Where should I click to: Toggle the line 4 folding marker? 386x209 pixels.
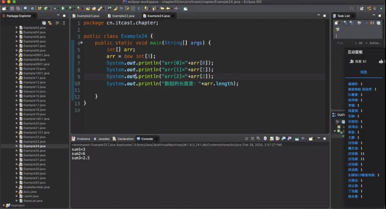coord(81,43)
